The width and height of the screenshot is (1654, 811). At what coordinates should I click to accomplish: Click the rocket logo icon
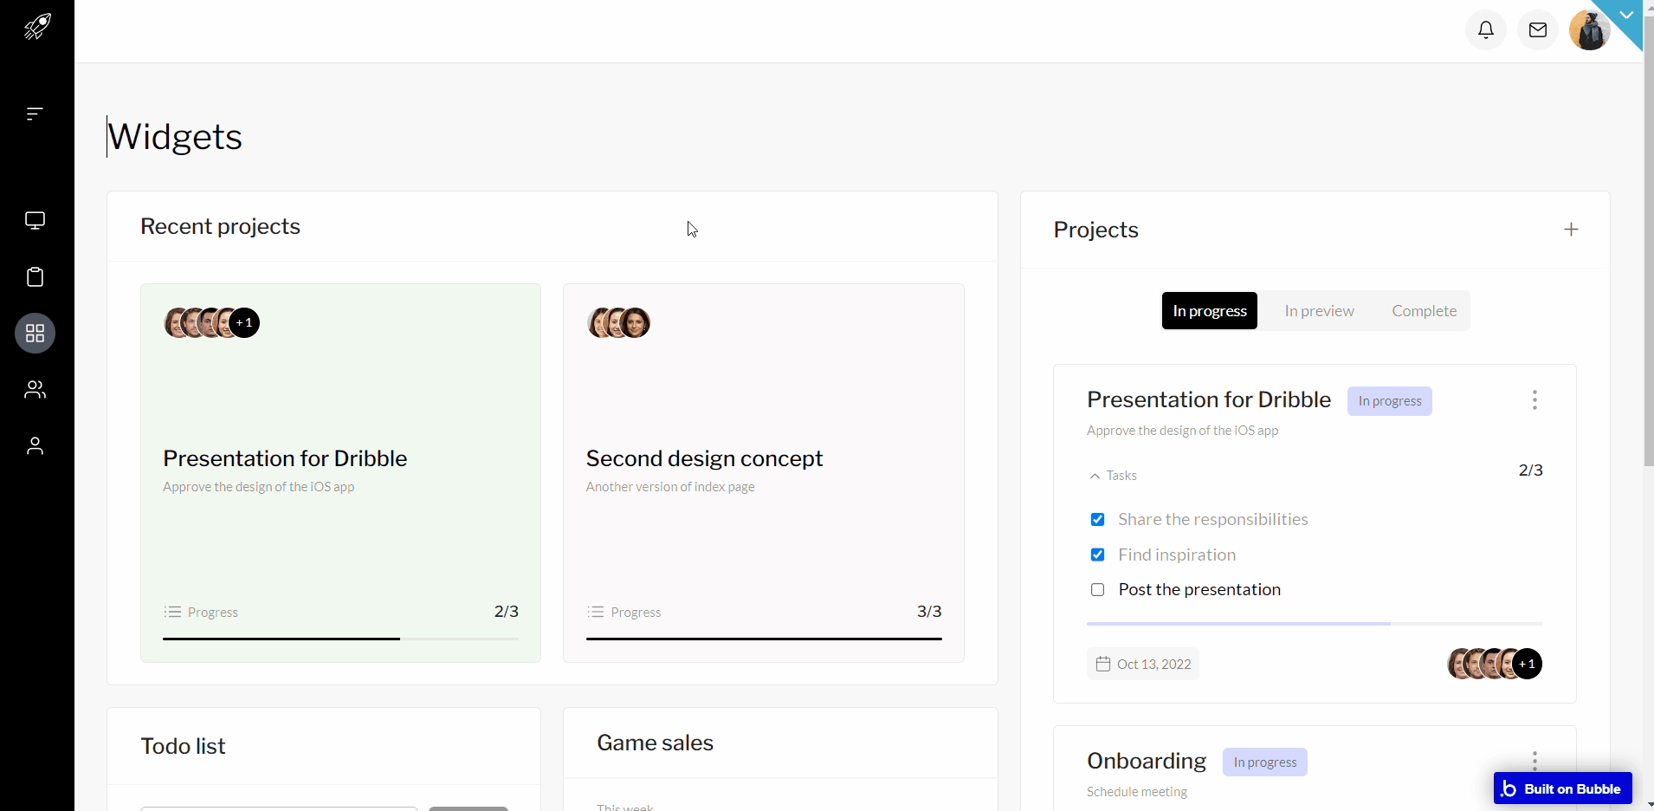pyautogui.click(x=36, y=27)
